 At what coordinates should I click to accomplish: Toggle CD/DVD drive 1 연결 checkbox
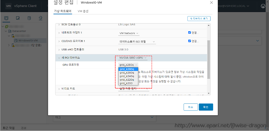pos(189,41)
